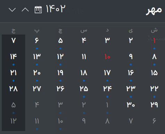
Task: Pick the last day ۳۰ of مهر
Action: click(131, 105)
